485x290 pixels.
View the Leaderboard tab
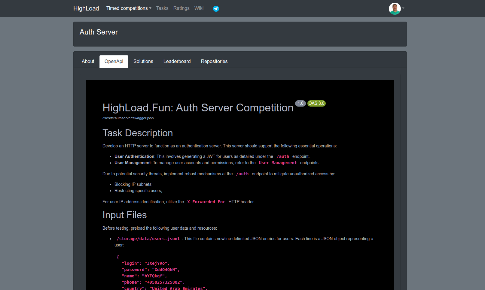(x=177, y=62)
